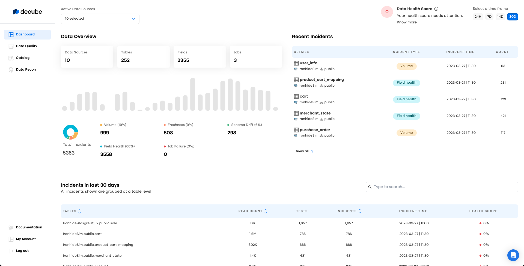524x266 pixels.
Task: Click the Field health badge for cart
Action: tap(406, 99)
